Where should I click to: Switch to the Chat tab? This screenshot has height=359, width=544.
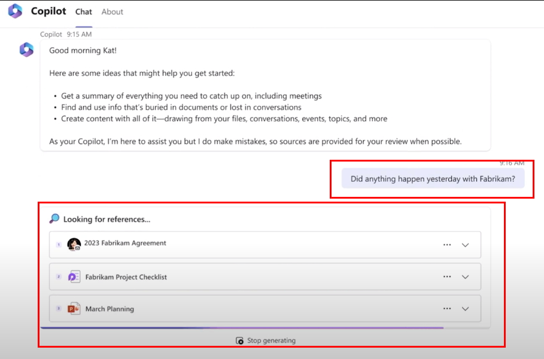coord(84,12)
